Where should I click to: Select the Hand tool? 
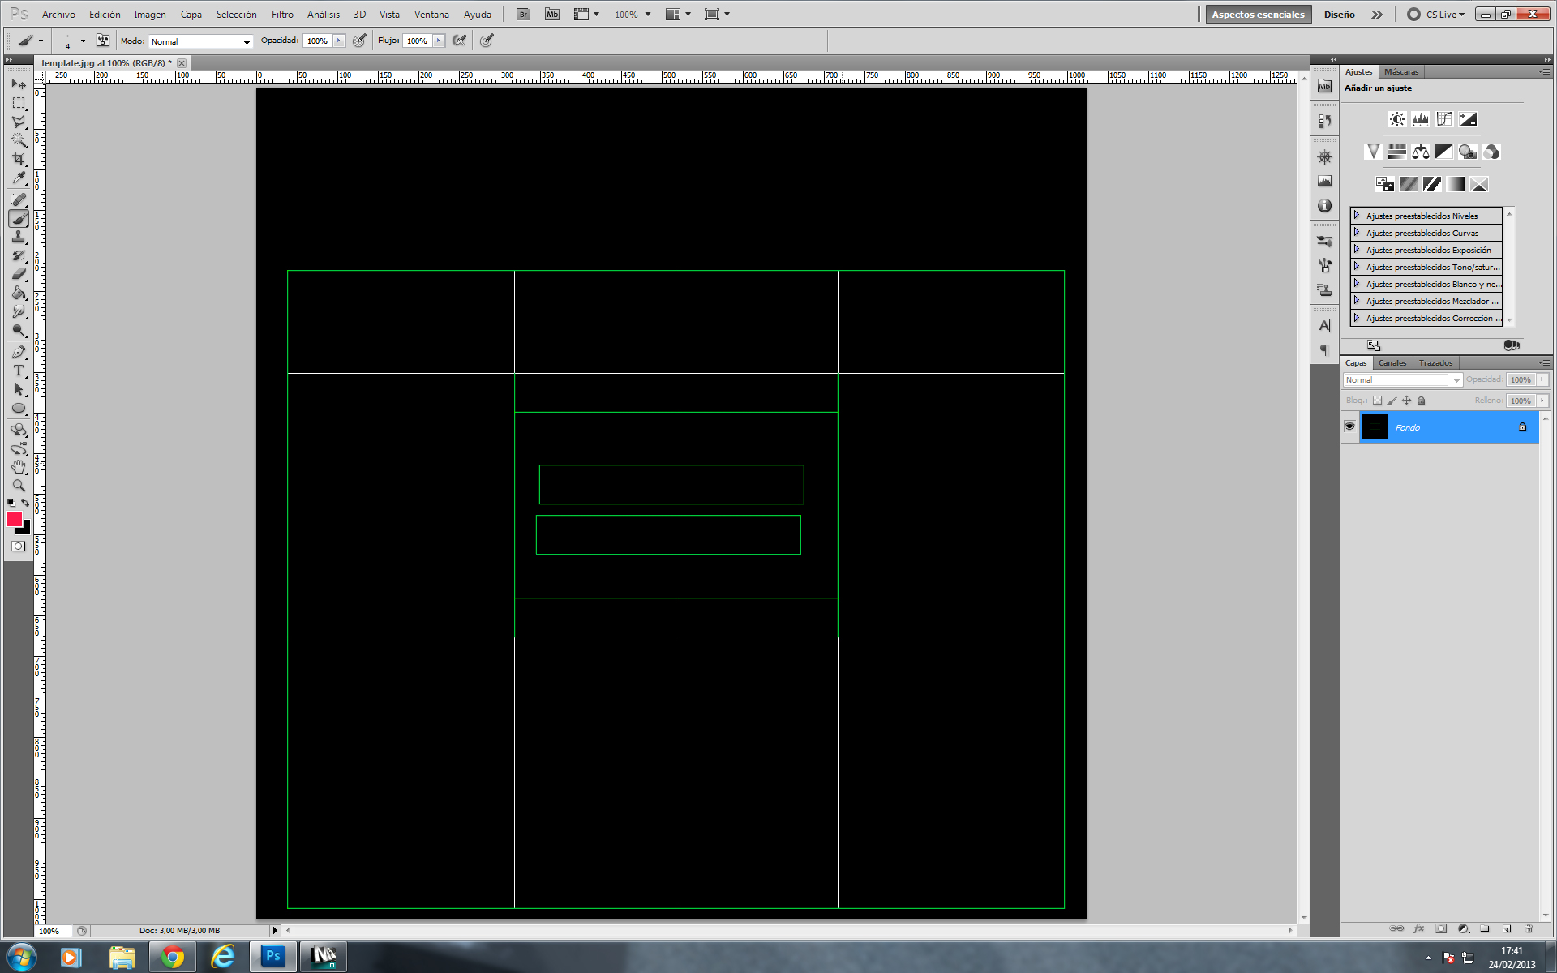click(x=19, y=467)
